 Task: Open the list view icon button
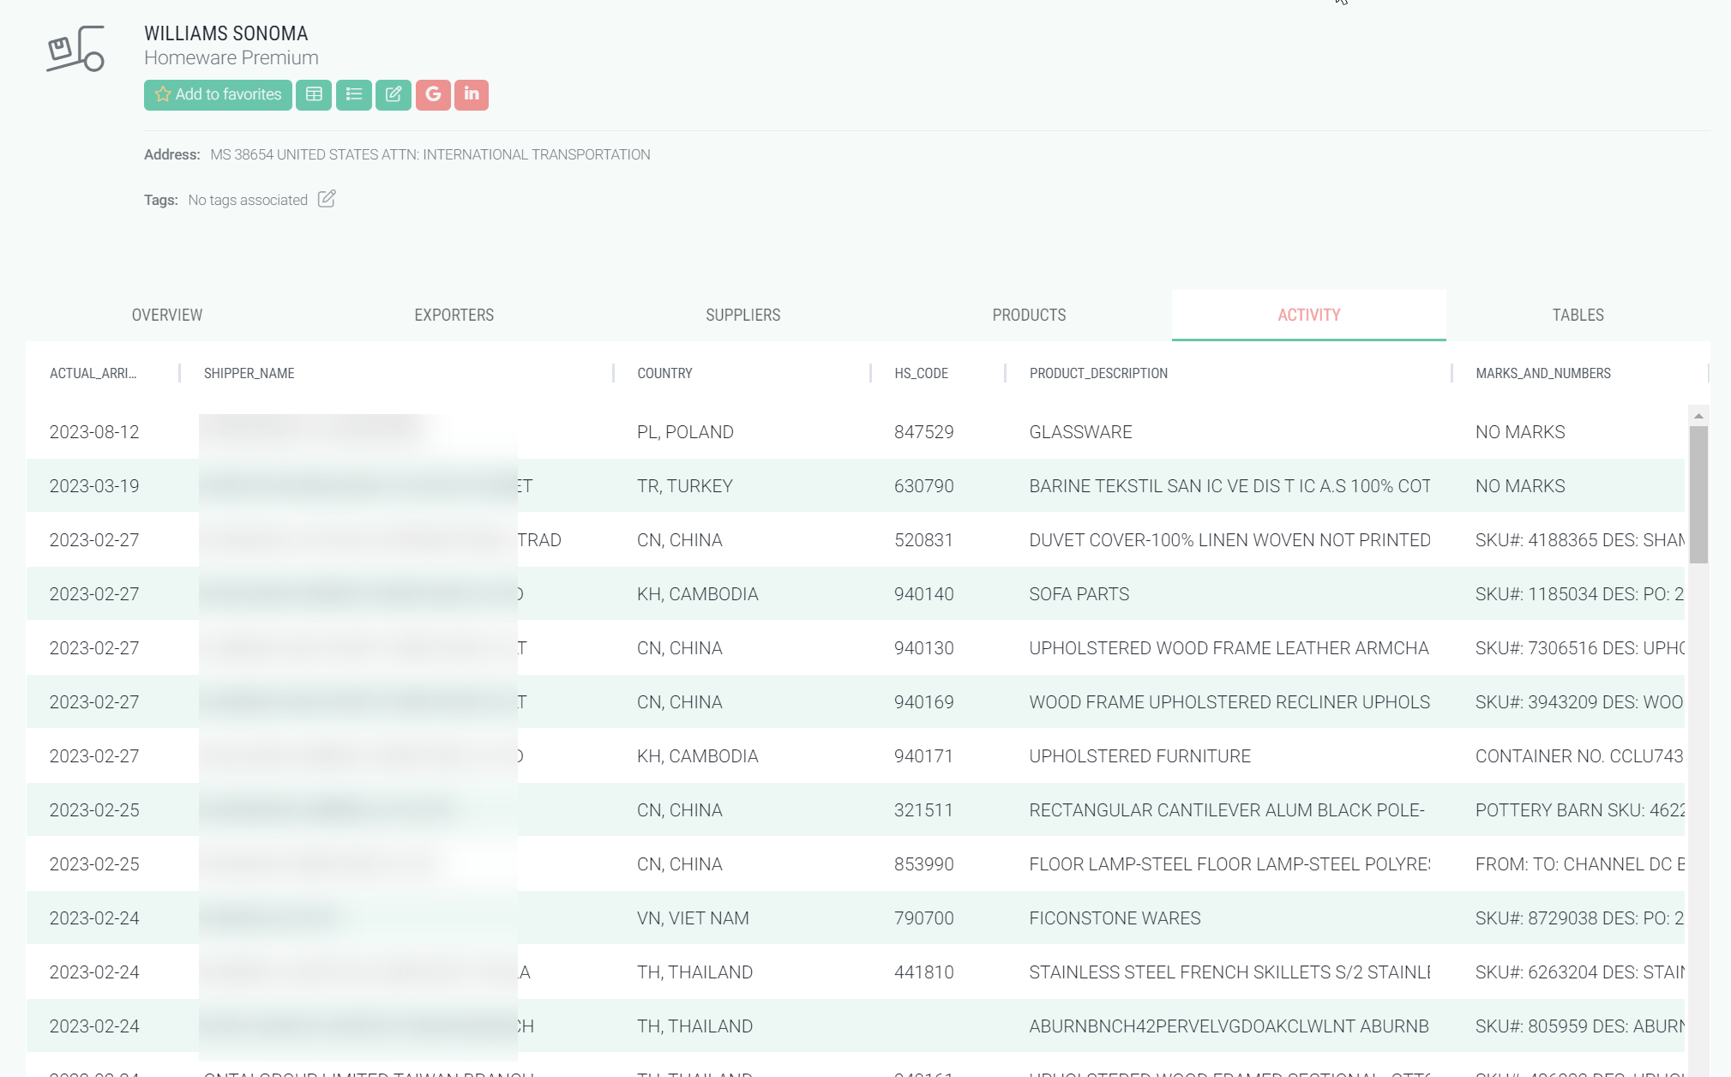[354, 94]
